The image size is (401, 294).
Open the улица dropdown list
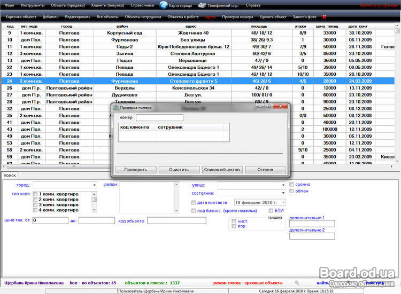pyautogui.click(x=282, y=185)
